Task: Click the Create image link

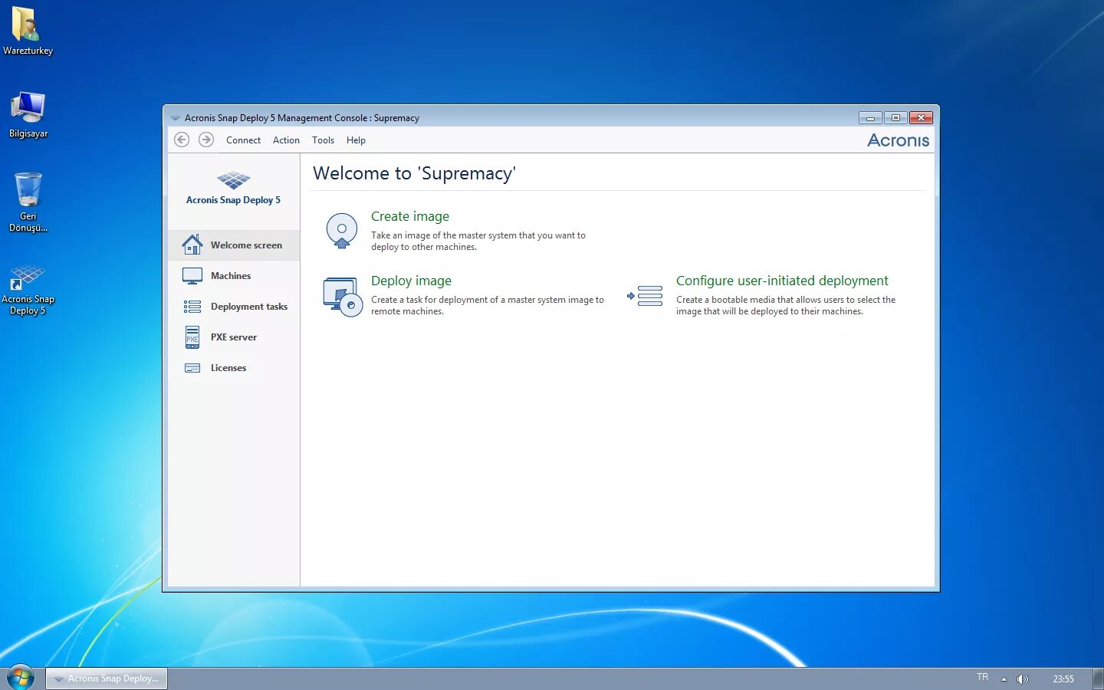Action: click(x=410, y=216)
